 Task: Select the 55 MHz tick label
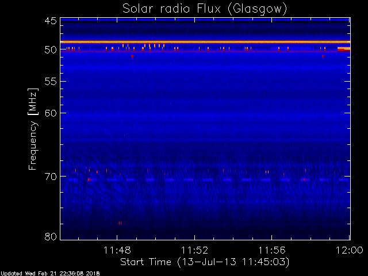[51, 82]
